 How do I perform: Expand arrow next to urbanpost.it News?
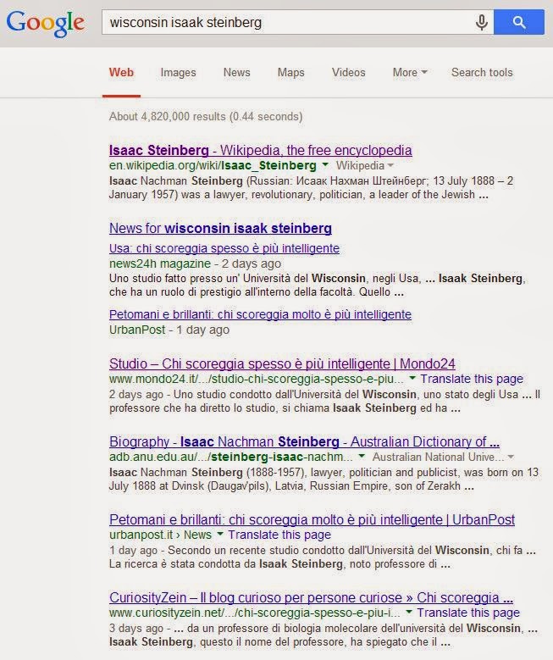(219, 534)
